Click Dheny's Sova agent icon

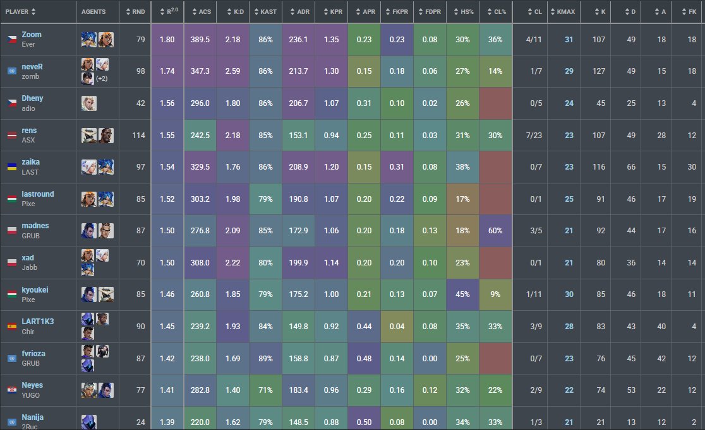click(x=89, y=103)
